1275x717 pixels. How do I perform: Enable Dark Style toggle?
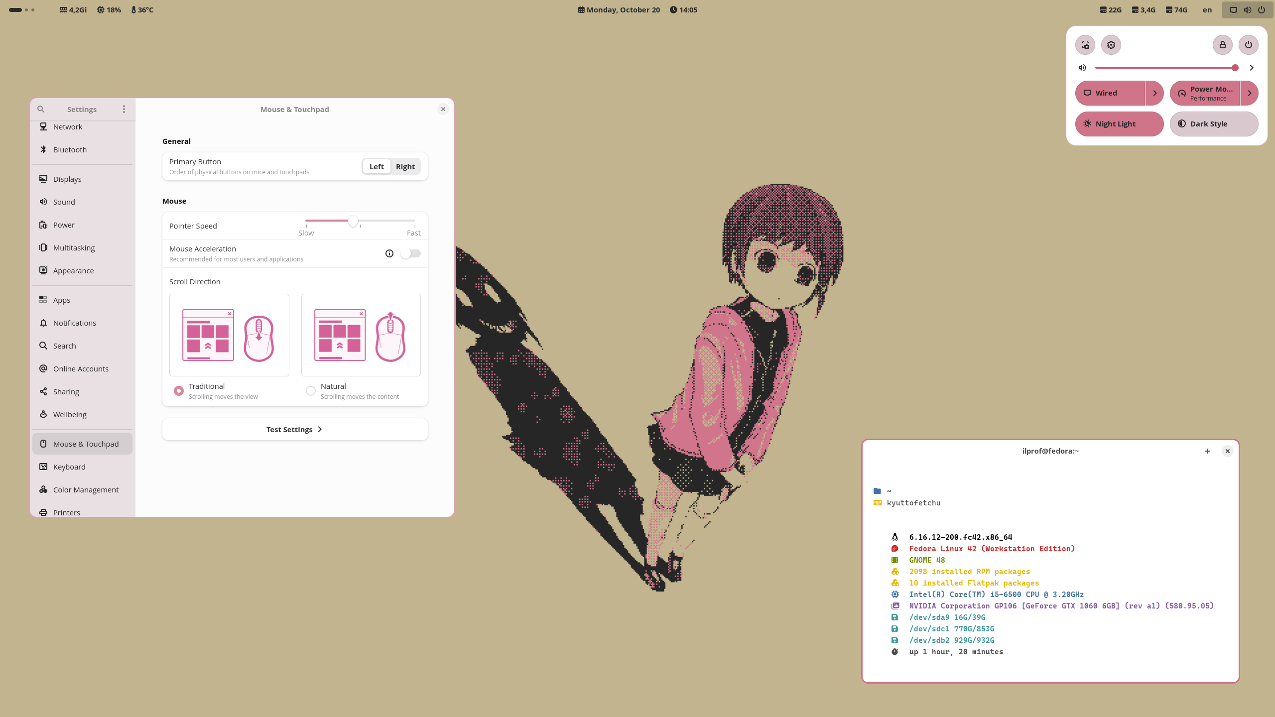[x=1214, y=124]
